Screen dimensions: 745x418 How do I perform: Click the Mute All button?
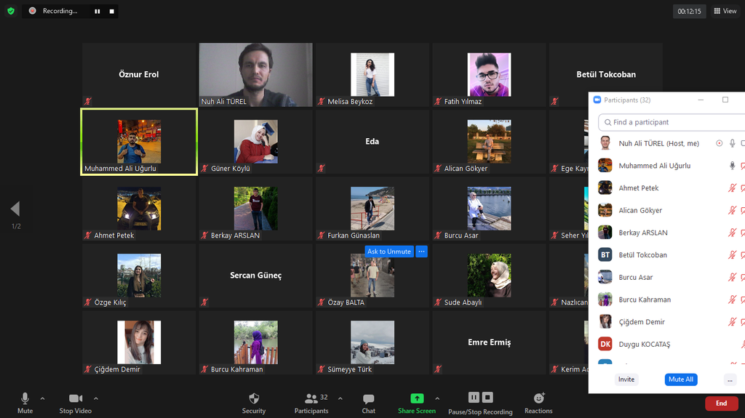[681, 379]
